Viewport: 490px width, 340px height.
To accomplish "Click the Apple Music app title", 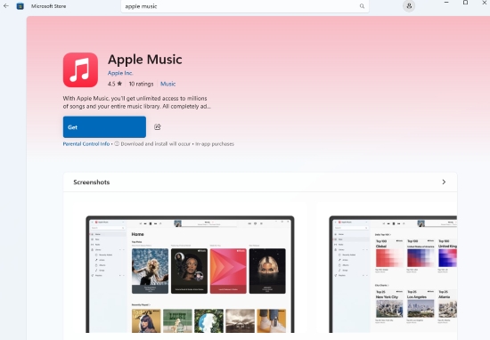I will coord(145,60).
